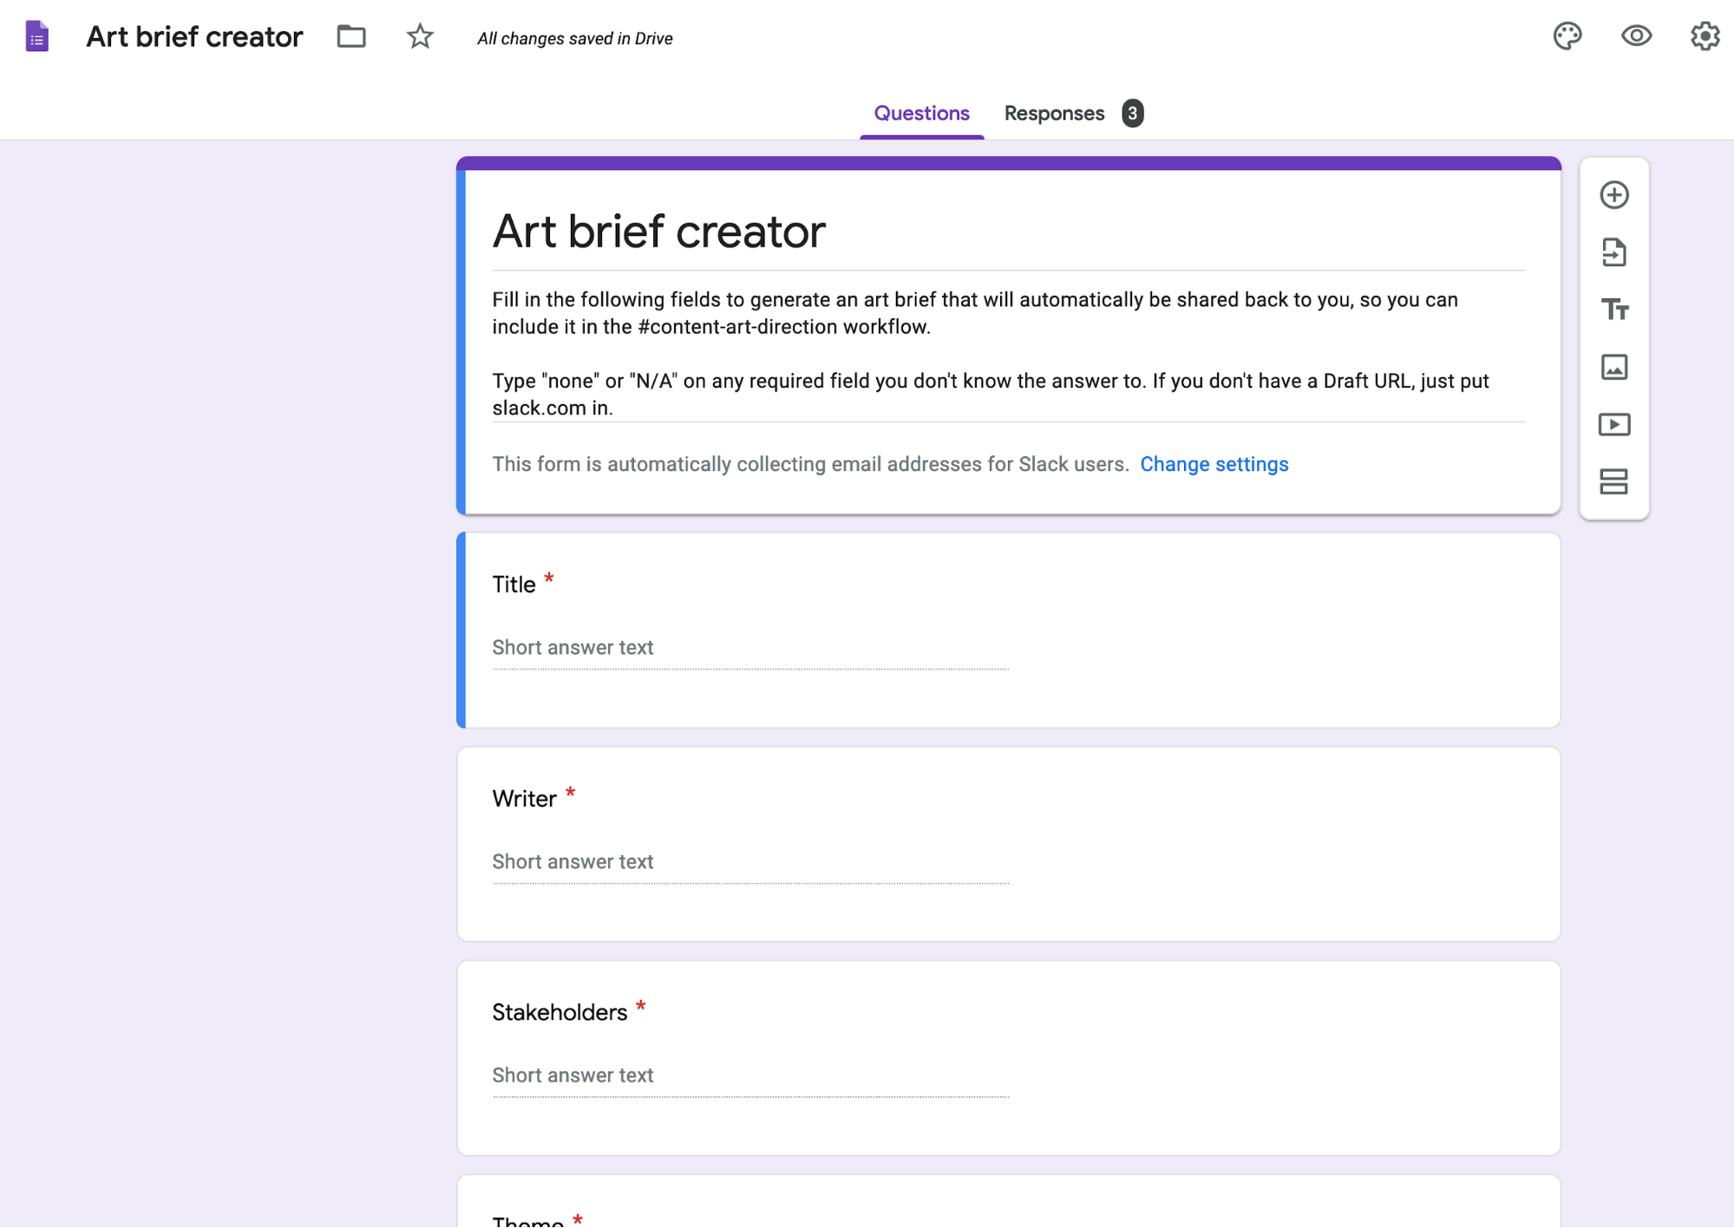Open the preview form eye icon
This screenshot has width=1734, height=1228.
point(1636,35)
